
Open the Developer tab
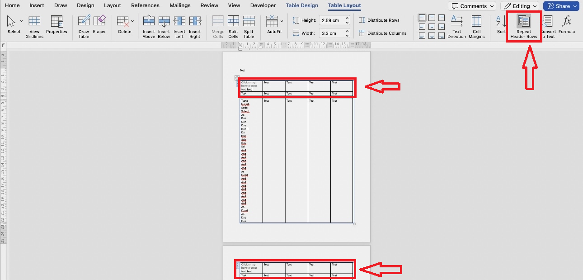click(263, 5)
